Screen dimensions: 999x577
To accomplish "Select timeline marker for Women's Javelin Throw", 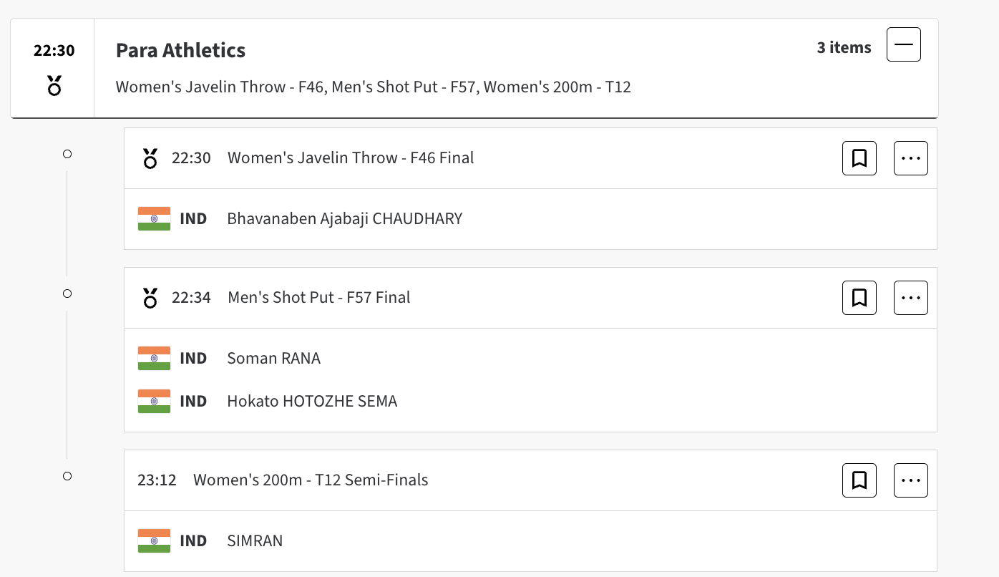I will click(x=67, y=154).
